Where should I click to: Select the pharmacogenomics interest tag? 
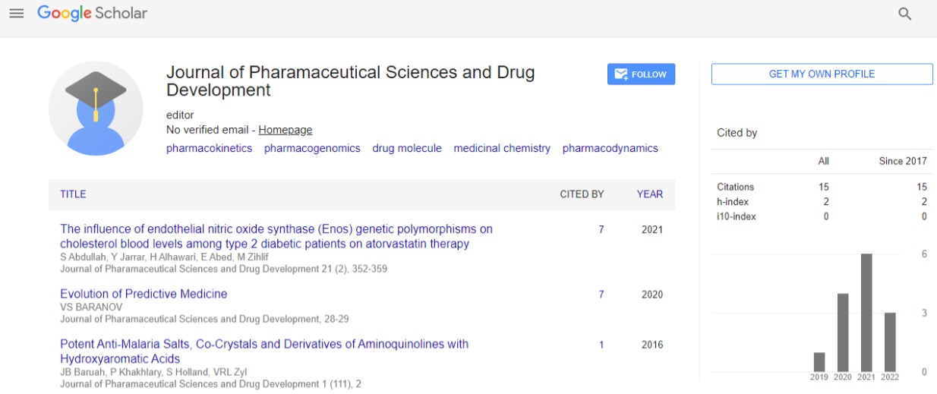pyautogui.click(x=312, y=148)
